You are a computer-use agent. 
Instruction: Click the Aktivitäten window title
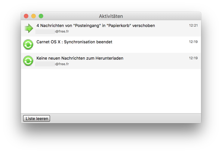[x=111, y=16]
